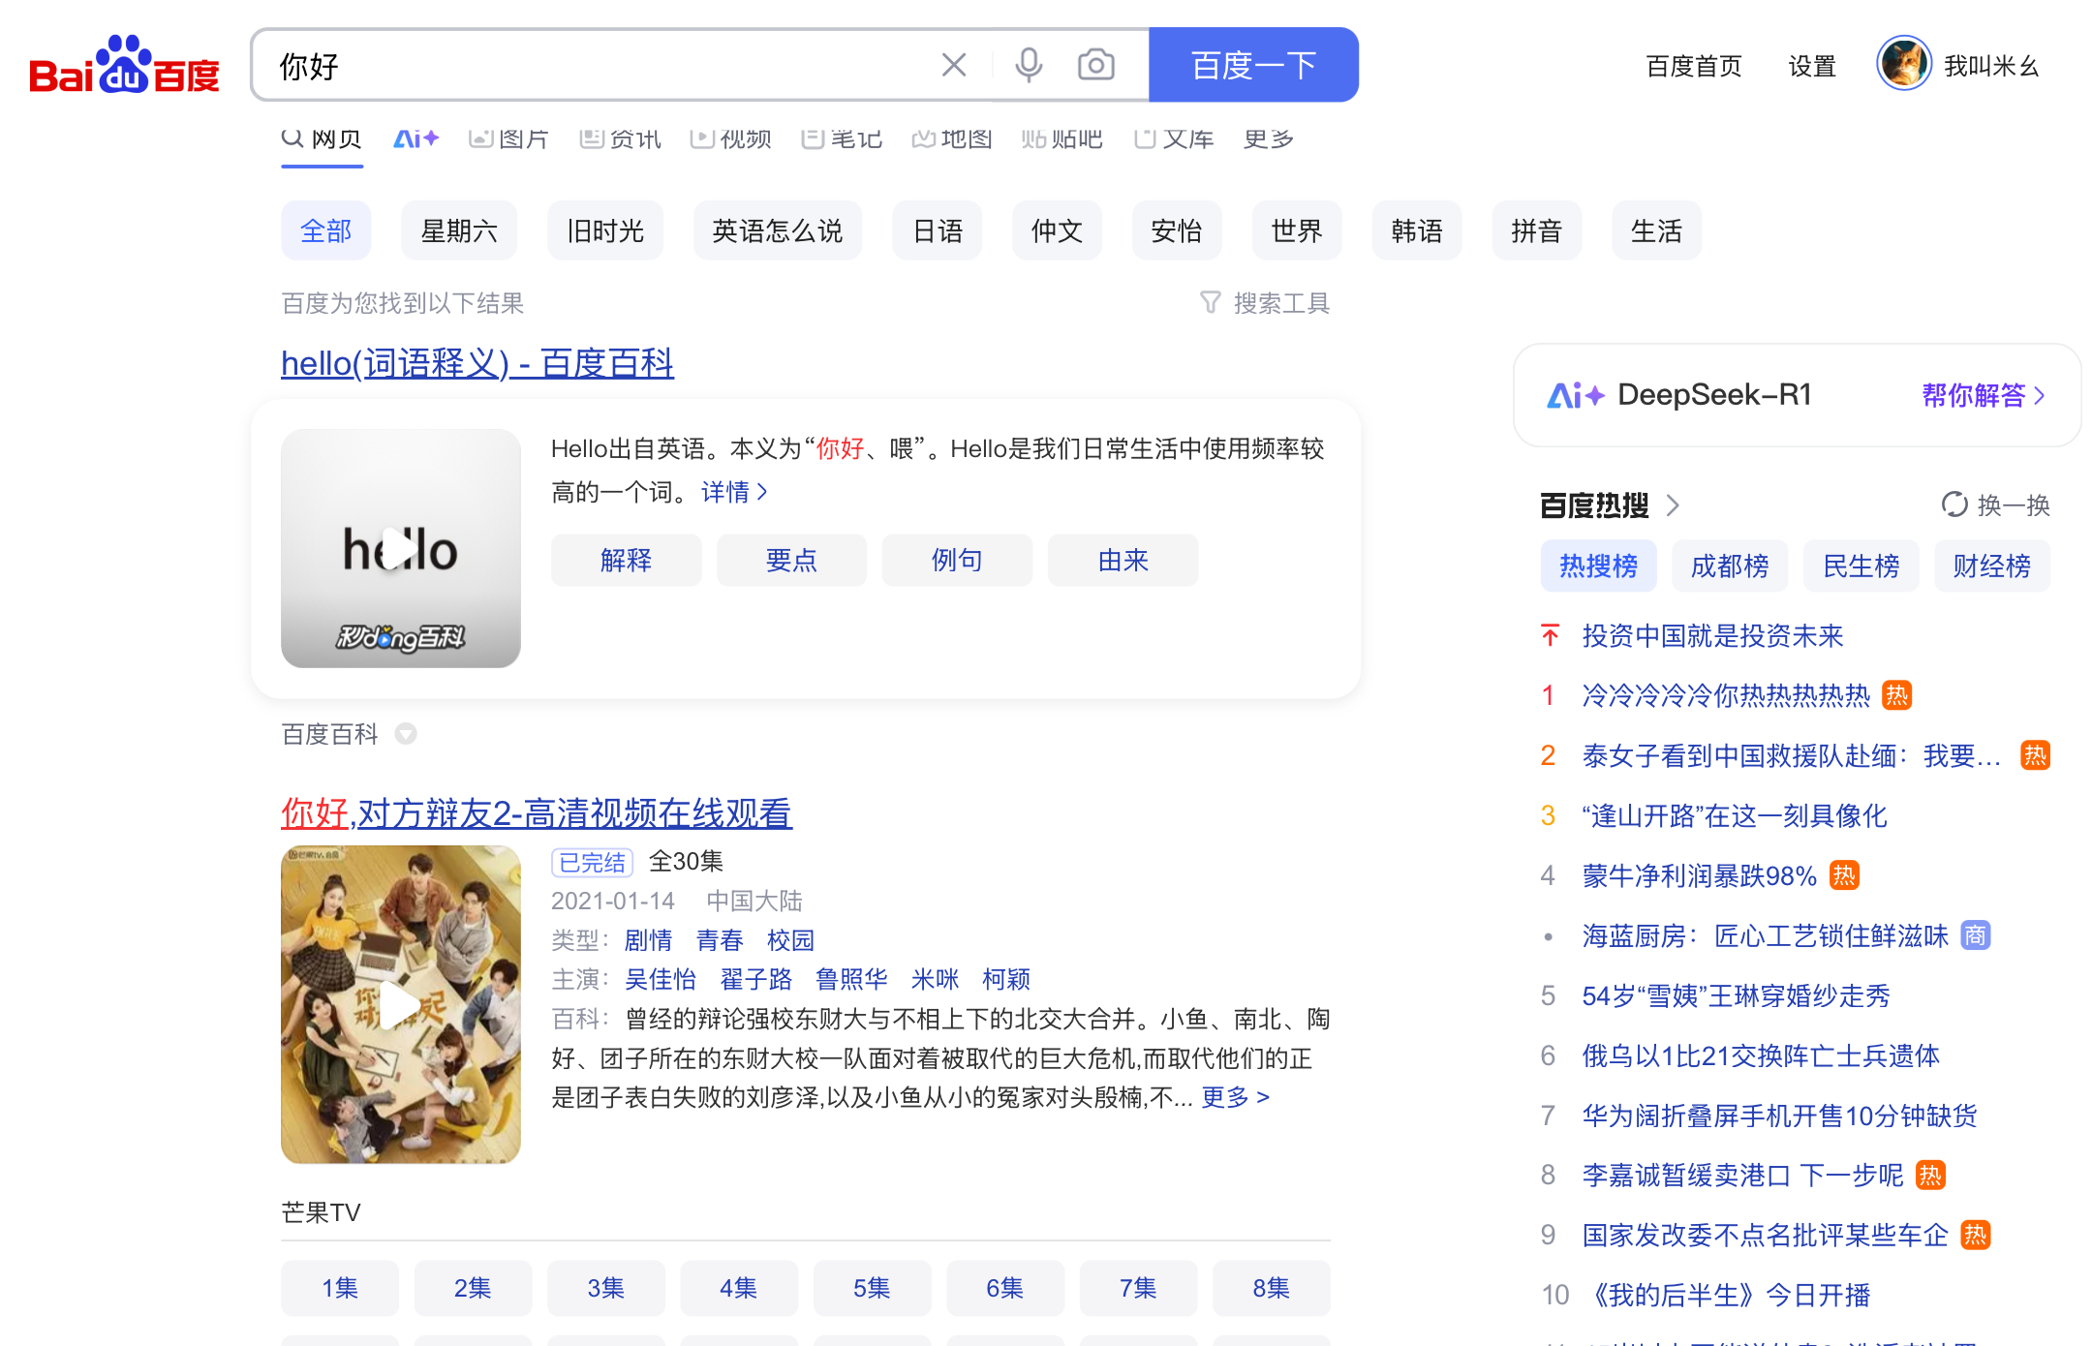Viewport: 2092px width, 1346px height.
Task: Expand dropdown arrow beside 百度百科 source
Action: (x=406, y=734)
